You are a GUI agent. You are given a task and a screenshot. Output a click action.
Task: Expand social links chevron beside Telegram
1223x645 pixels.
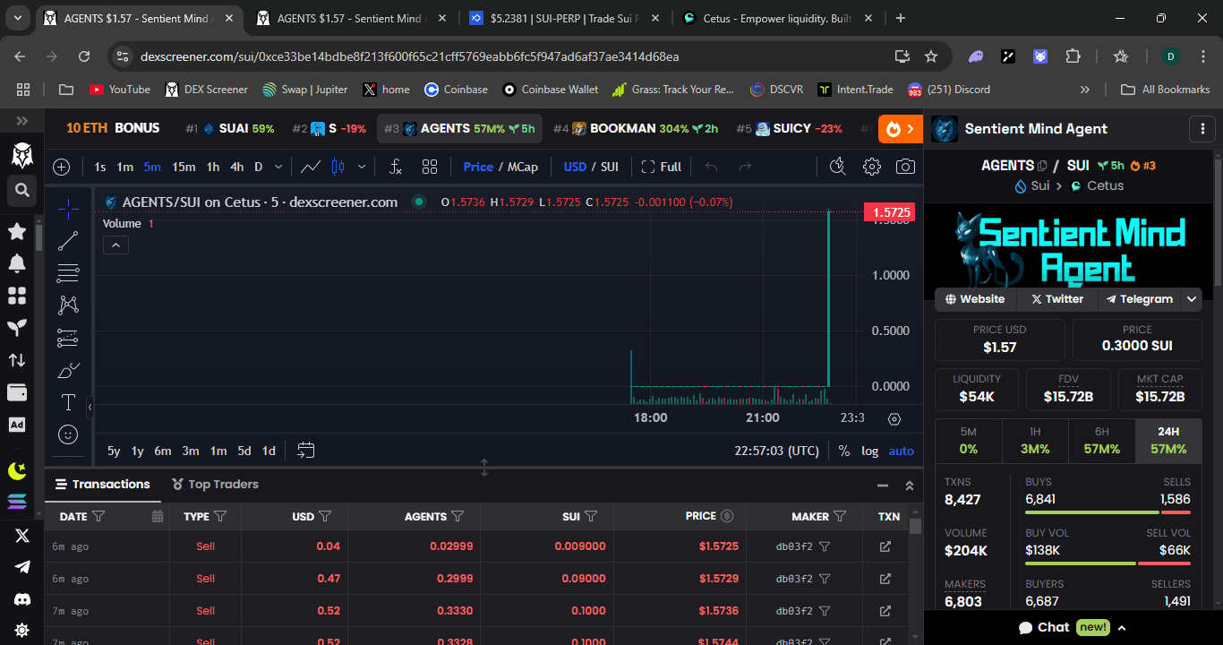[1191, 299]
